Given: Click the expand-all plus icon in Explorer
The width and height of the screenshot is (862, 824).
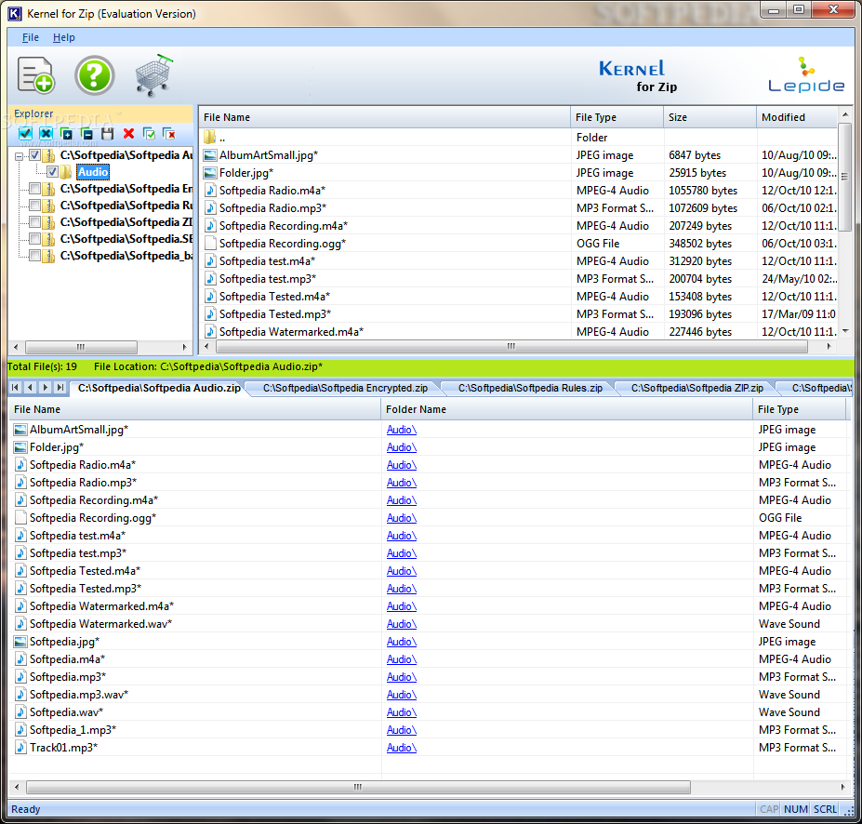Looking at the screenshot, I should tap(67, 134).
